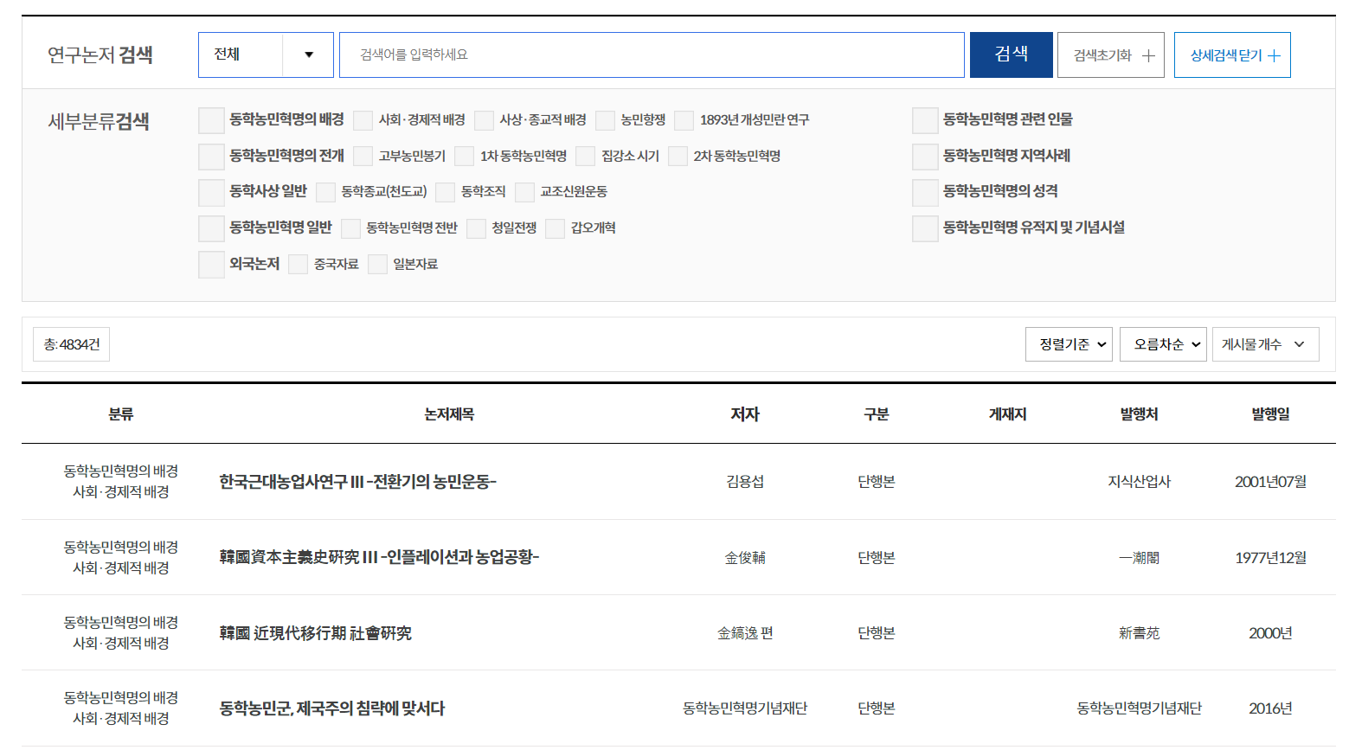
Task: Click the 분류 column header
Action: [121, 414]
